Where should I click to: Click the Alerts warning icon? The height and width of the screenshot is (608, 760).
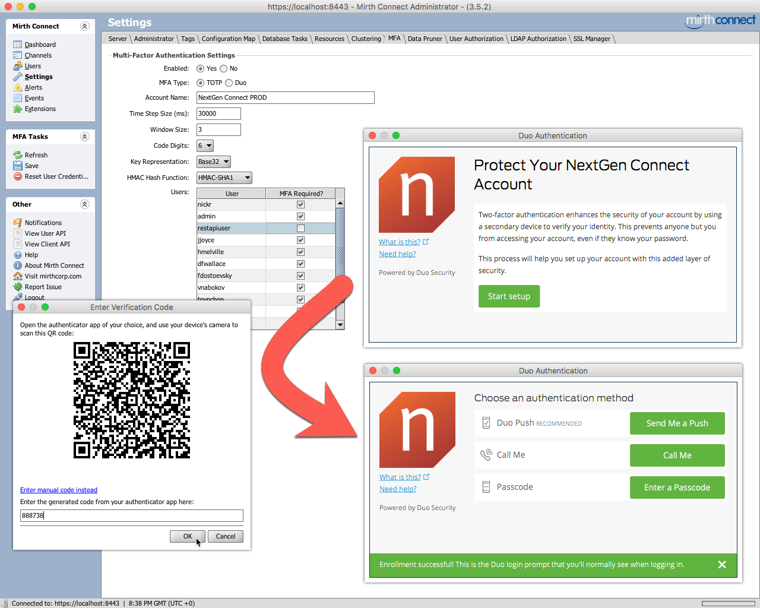coord(18,87)
